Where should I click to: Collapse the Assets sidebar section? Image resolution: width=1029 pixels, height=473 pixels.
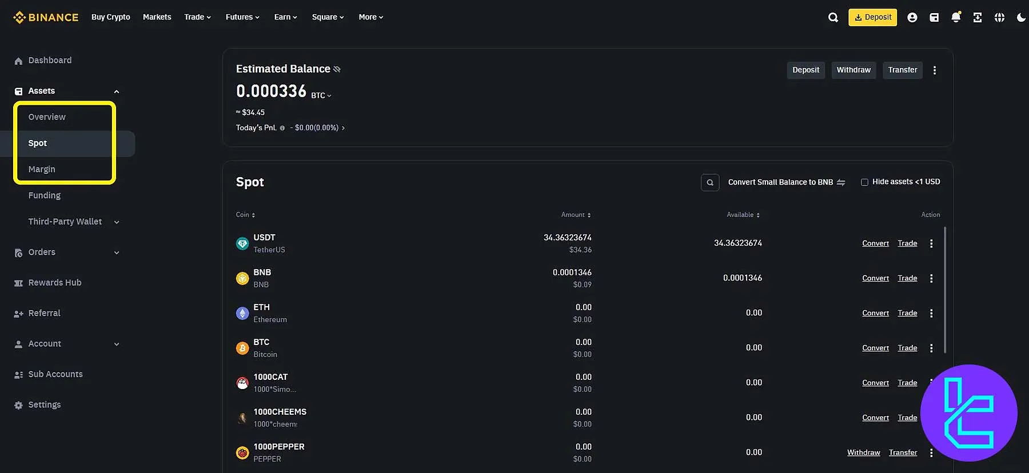(117, 91)
